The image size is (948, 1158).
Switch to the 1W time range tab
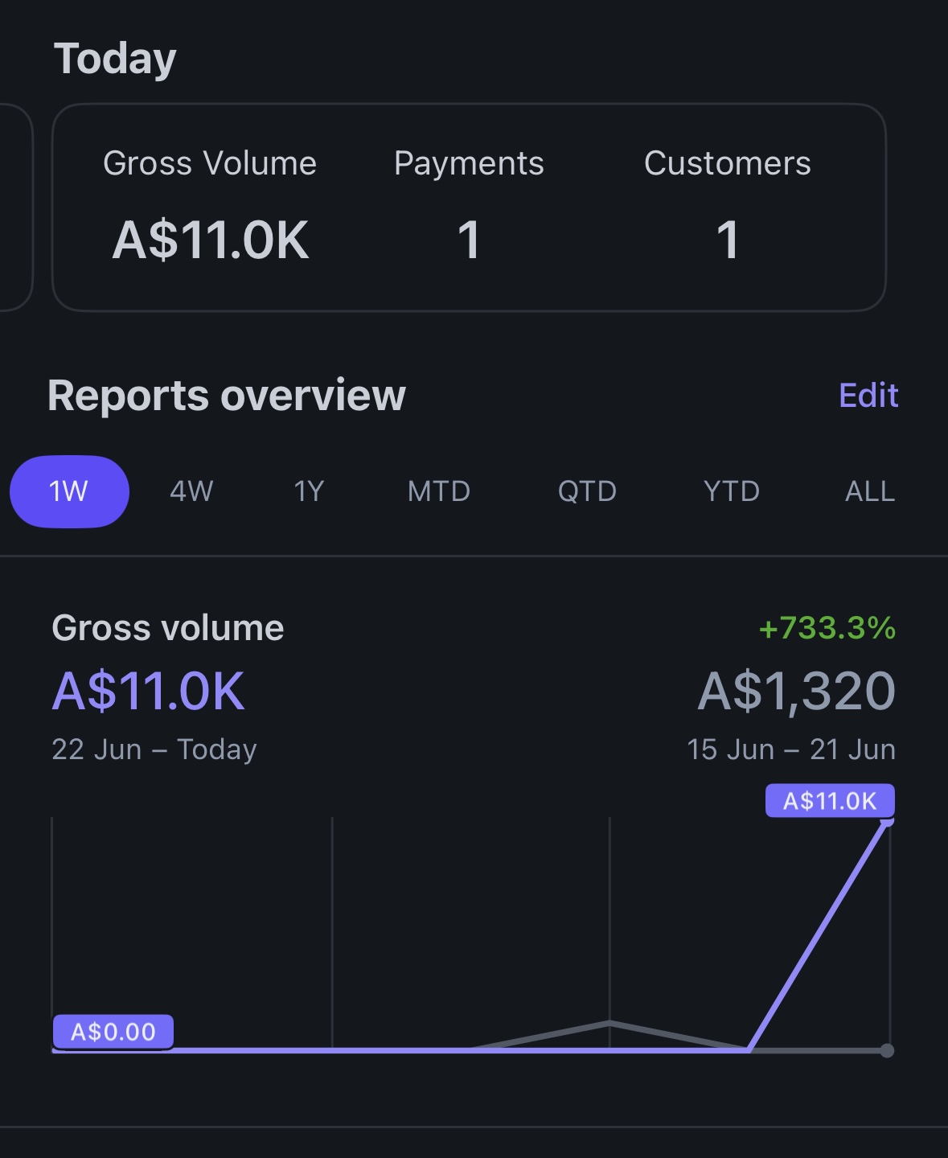click(x=69, y=491)
